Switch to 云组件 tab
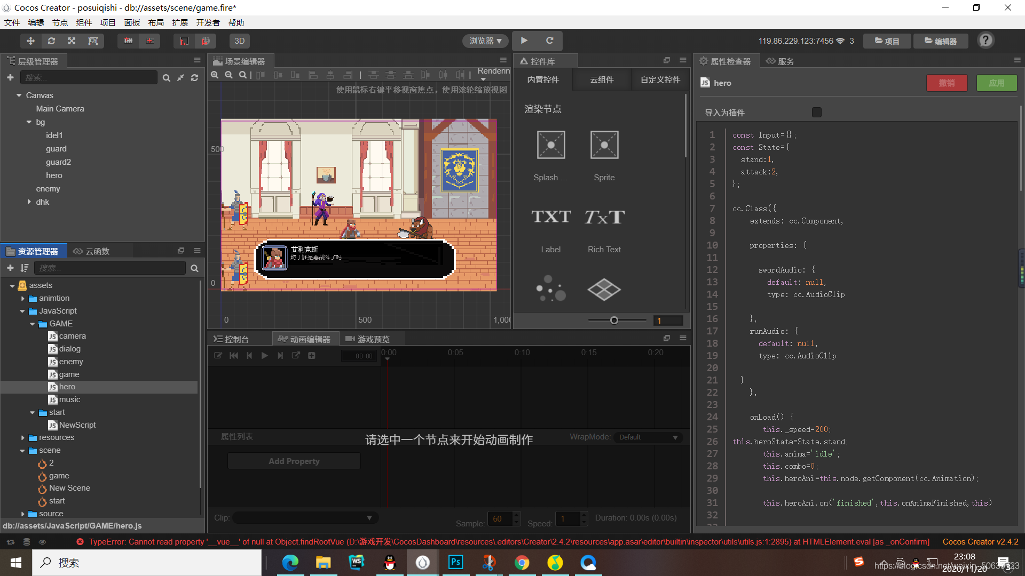 tap(602, 80)
